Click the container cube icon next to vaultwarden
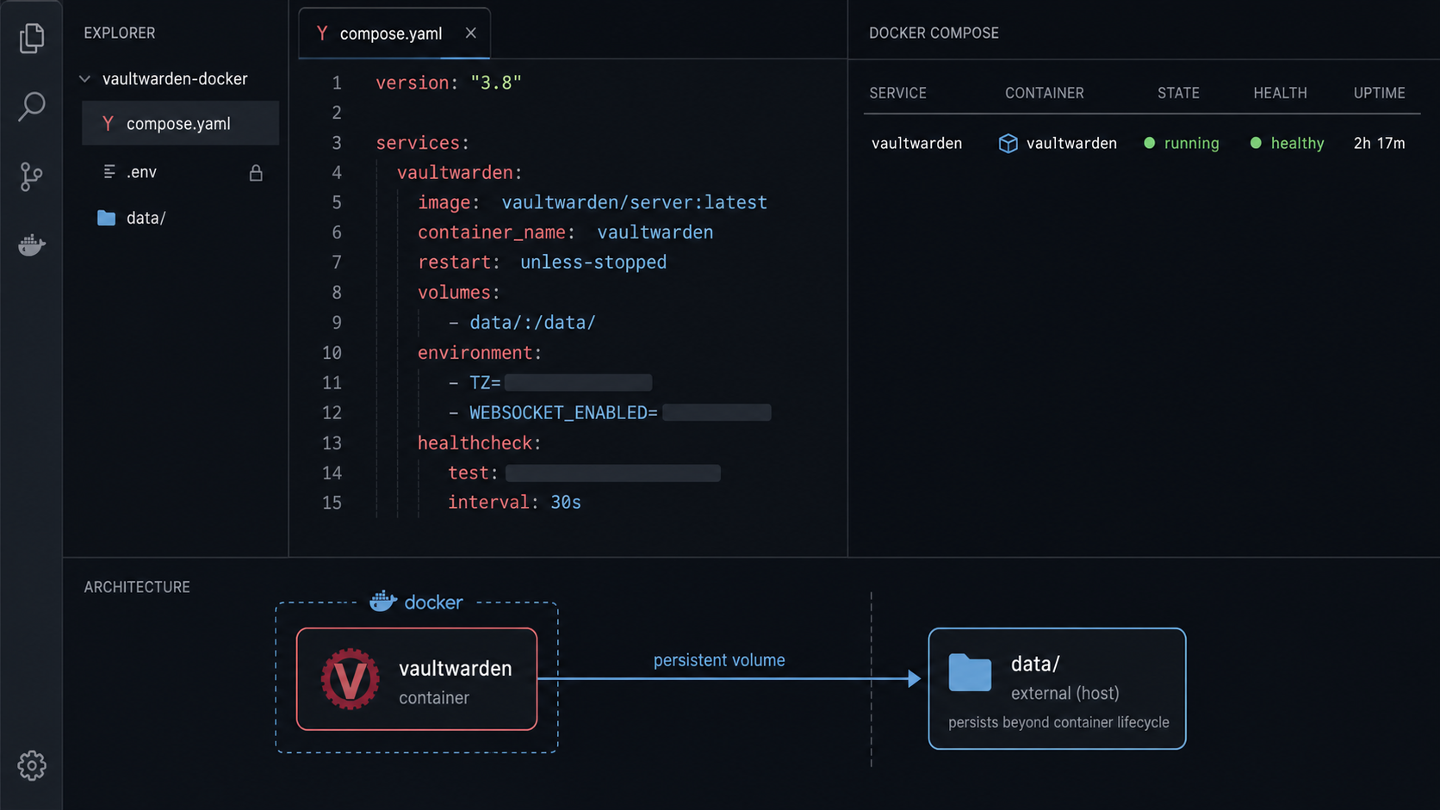Screen dimensions: 1440x810 click(1008, 143)
